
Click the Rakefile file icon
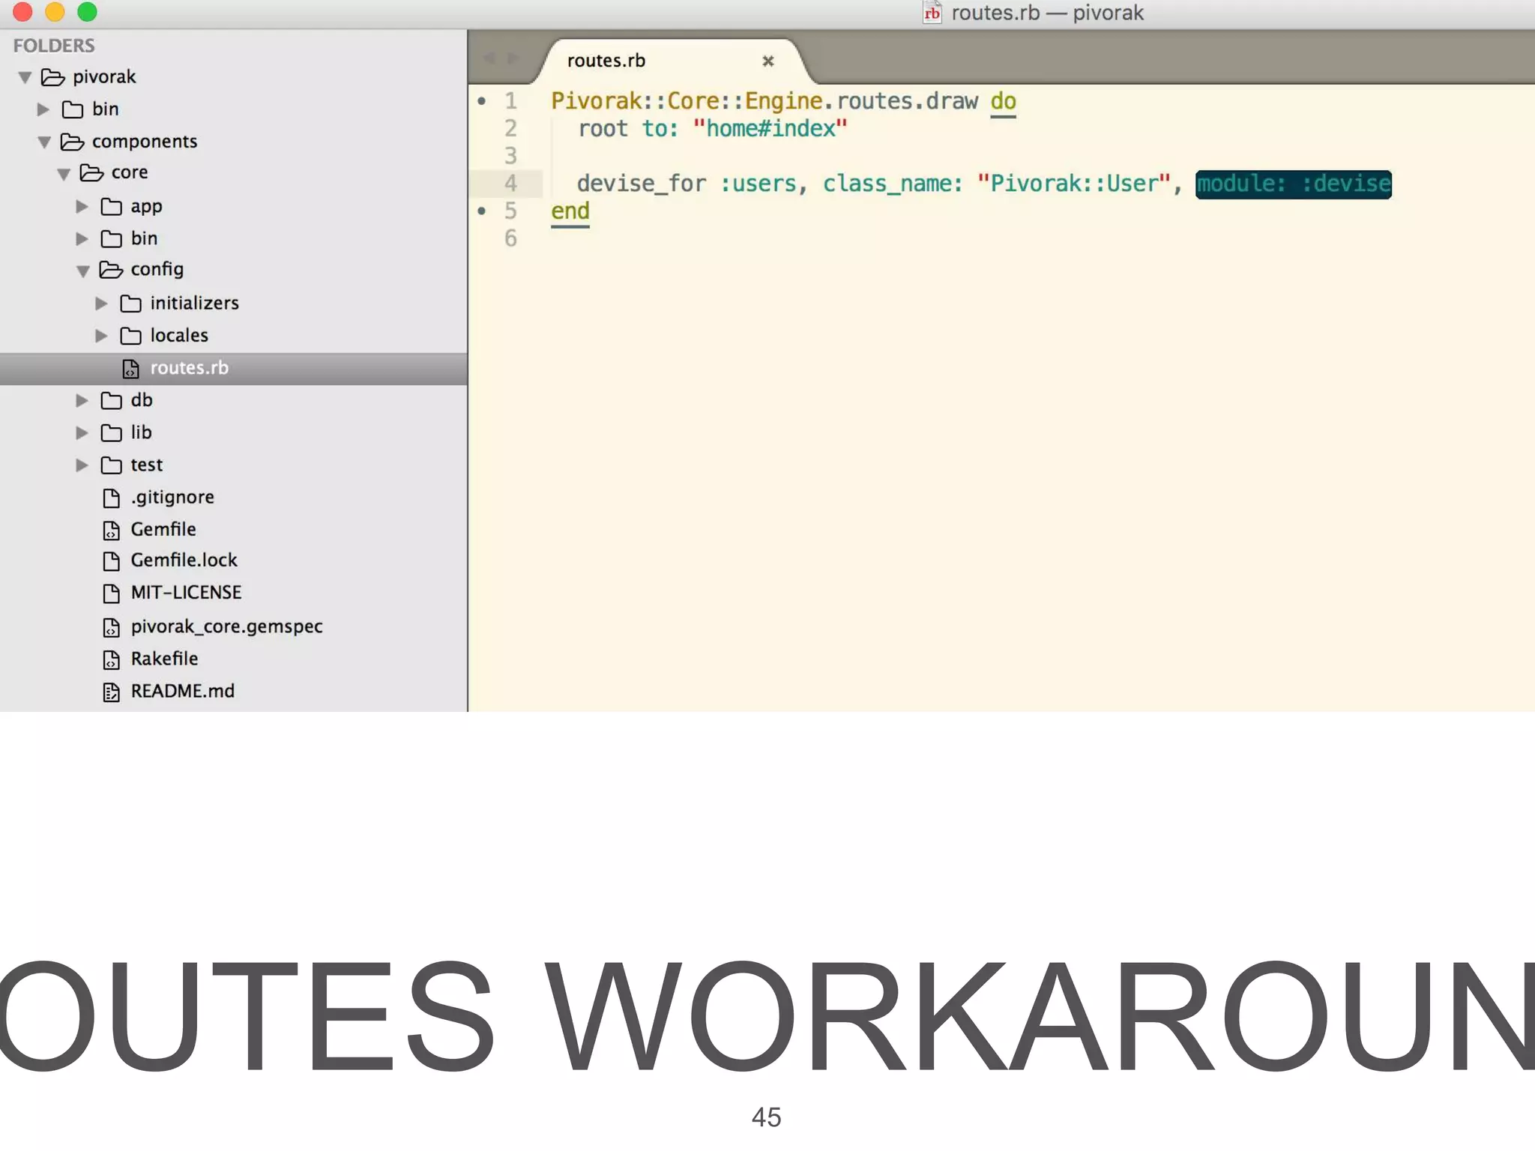pos(111,659)
